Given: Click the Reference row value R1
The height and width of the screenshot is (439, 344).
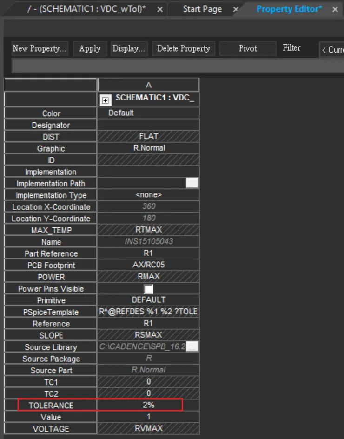Looking at the screenshot, I should point(148,323).
